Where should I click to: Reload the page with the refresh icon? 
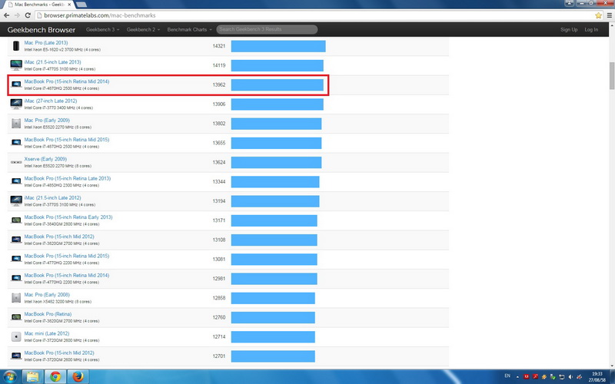tap(28, 15)
